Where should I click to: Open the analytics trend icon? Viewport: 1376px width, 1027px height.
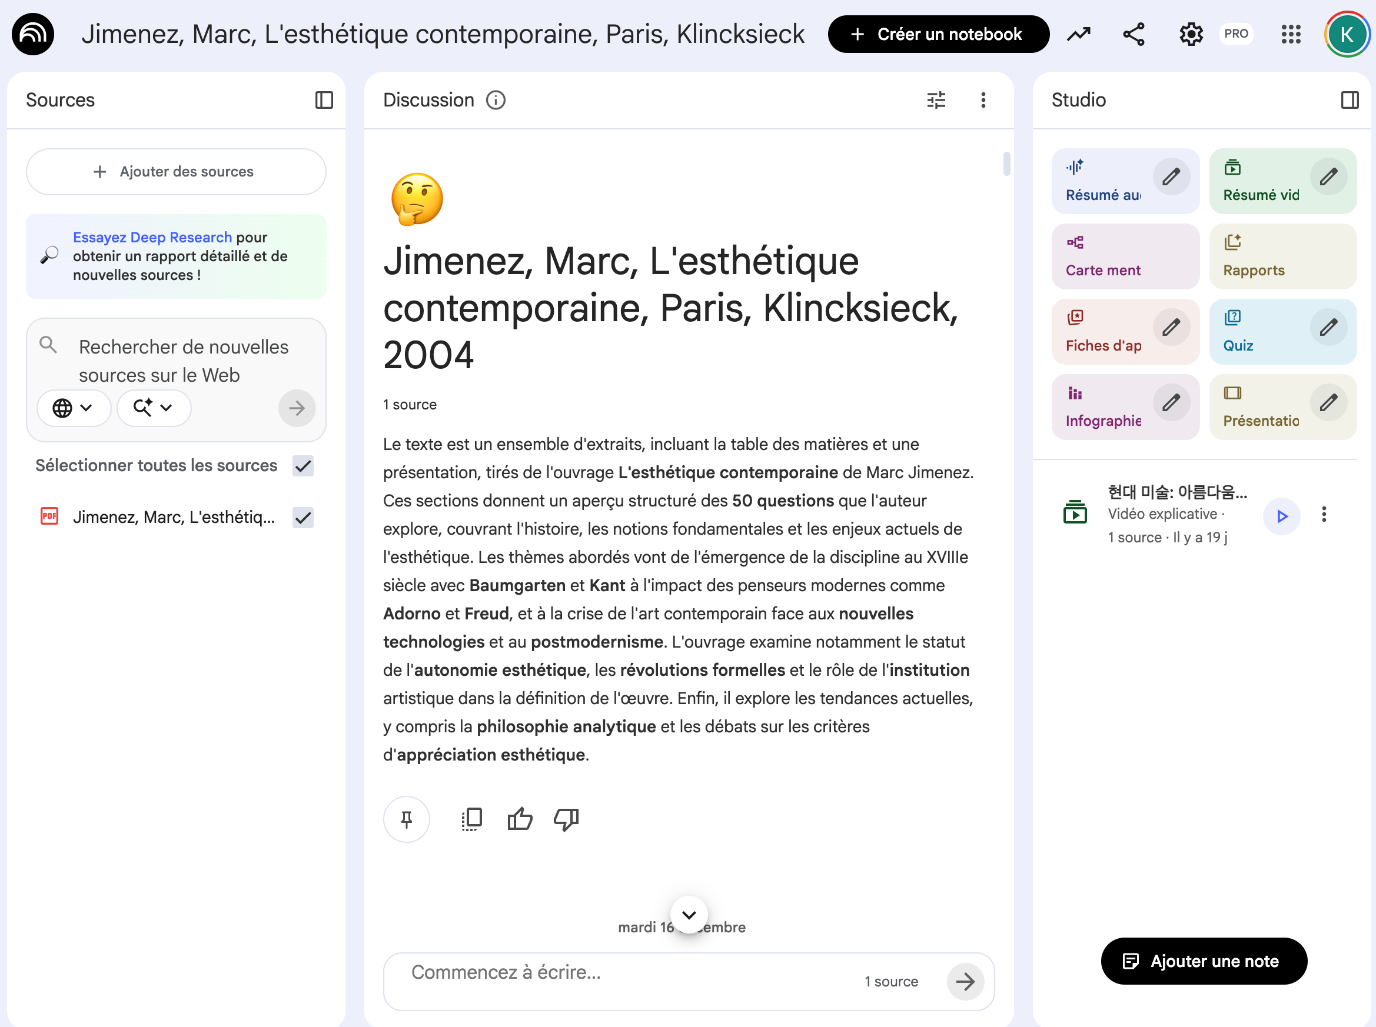(1079, 34)
